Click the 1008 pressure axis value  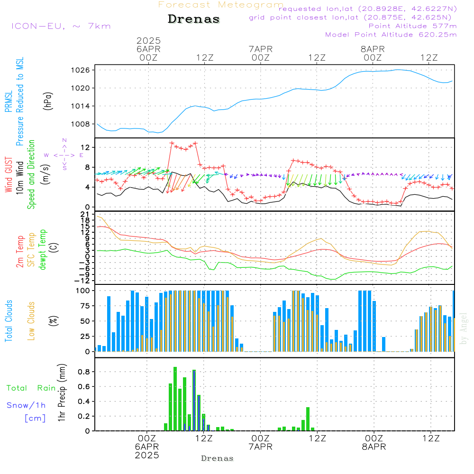80,124
